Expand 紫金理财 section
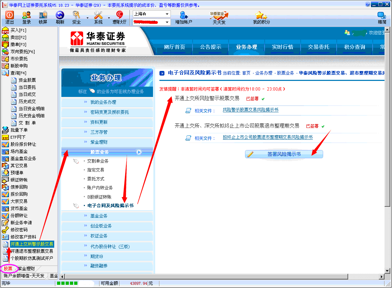The width and height of the screenshot is (392, 288). [x=107, y=142]
